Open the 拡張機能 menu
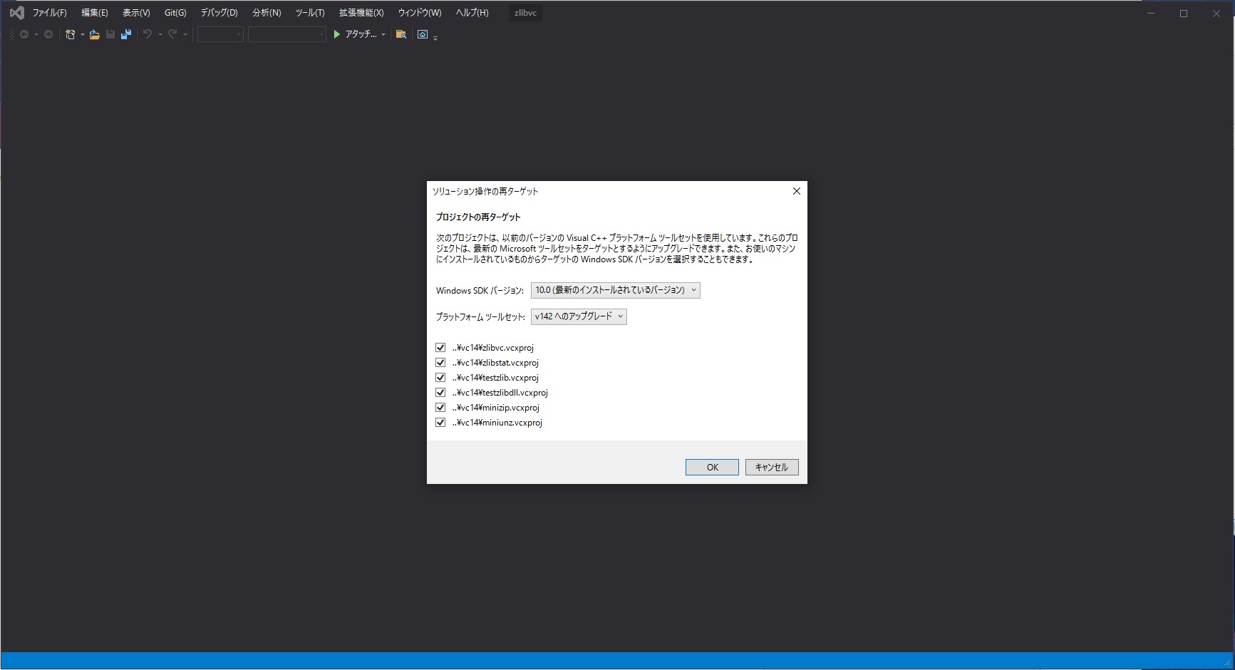This screenshot has width=1235, height=670. coord(361,12)
